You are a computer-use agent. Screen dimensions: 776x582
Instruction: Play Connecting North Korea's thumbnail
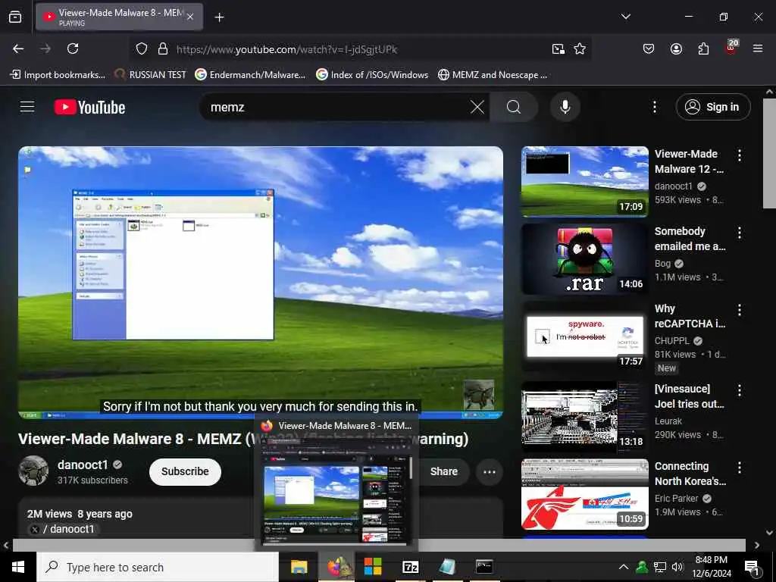[x=584, y=494]
